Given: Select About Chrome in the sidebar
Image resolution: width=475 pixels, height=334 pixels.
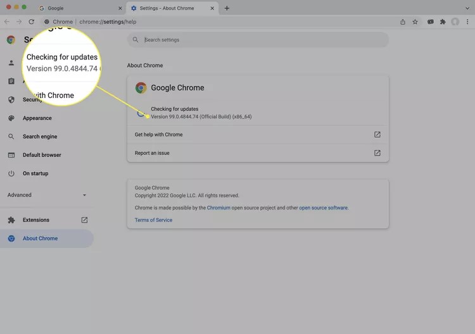Looking at the screenshot, I should [47, 238].
